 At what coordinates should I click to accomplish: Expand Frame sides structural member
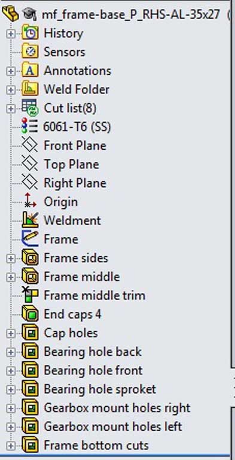(x=11, y=259)
